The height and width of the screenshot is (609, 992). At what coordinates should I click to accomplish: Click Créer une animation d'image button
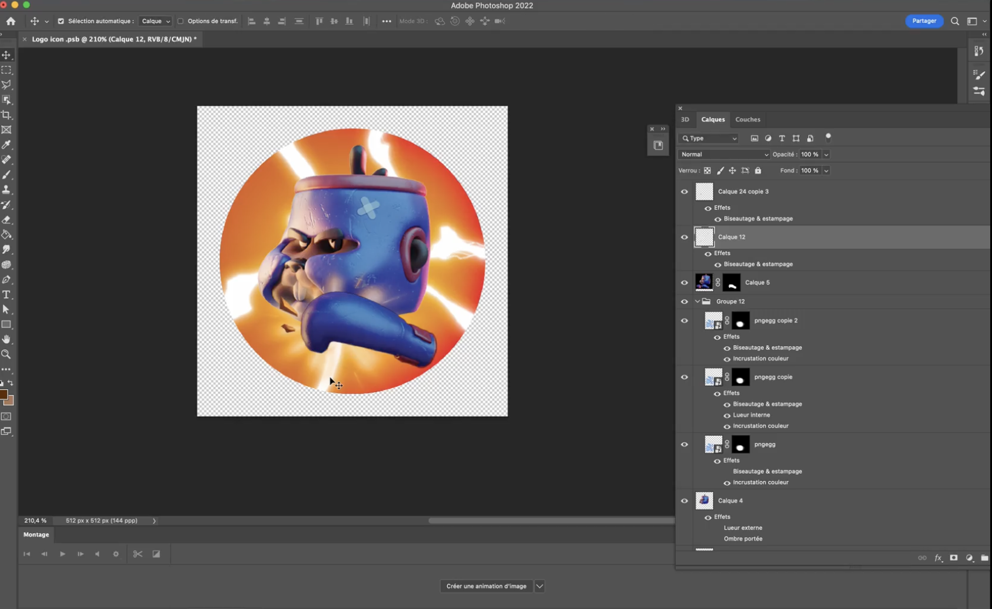[486, 586]
